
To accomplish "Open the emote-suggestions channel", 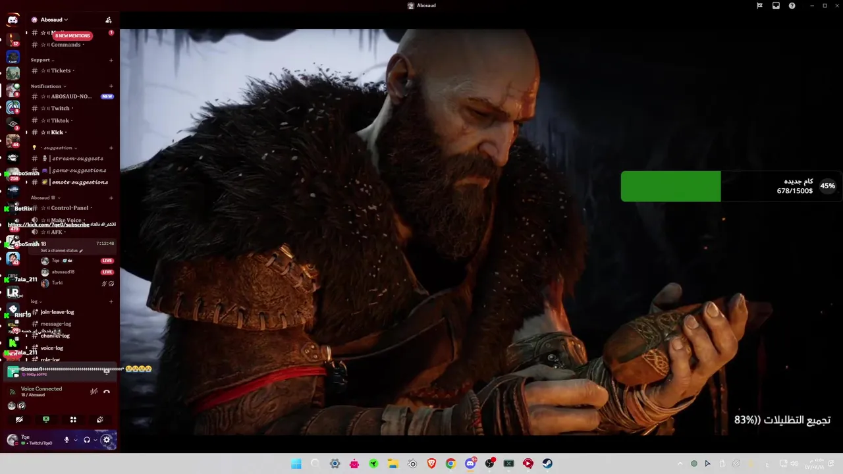I will [x=79, y=182].
